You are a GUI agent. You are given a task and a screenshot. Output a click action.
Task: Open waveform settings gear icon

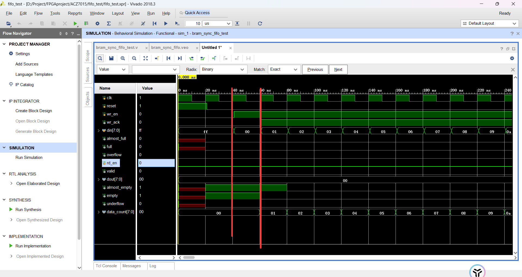[512, 58]
